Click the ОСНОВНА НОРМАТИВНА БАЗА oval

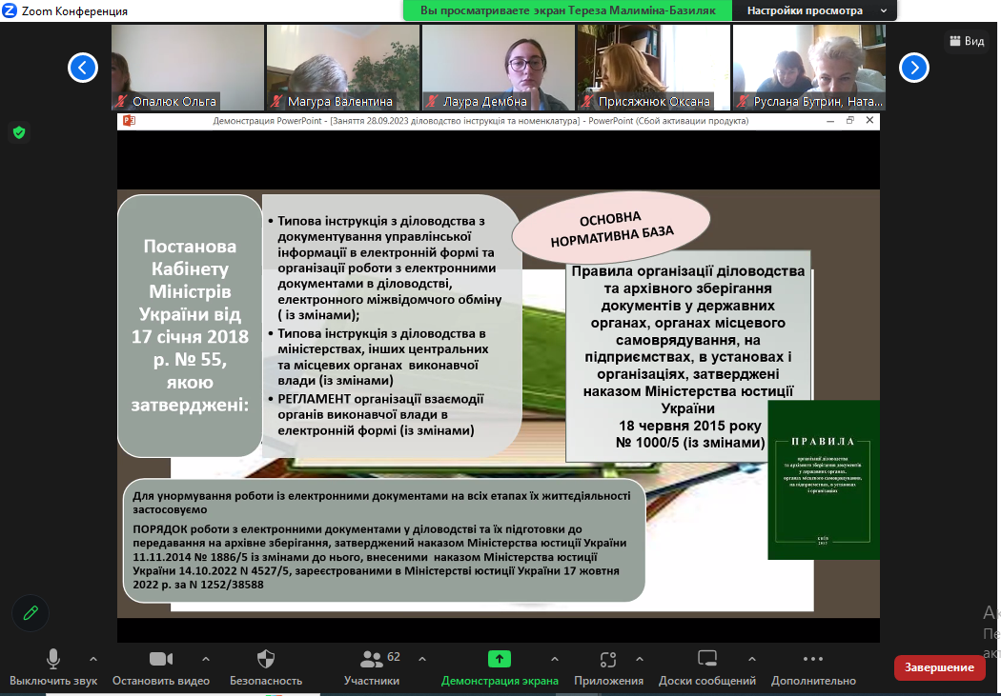[612, 229]
